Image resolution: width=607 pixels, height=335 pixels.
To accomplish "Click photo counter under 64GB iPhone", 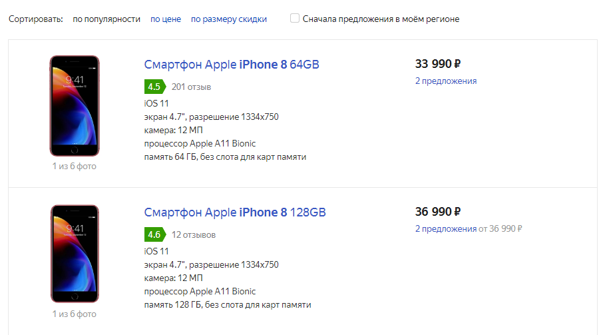I will (75, 166).
